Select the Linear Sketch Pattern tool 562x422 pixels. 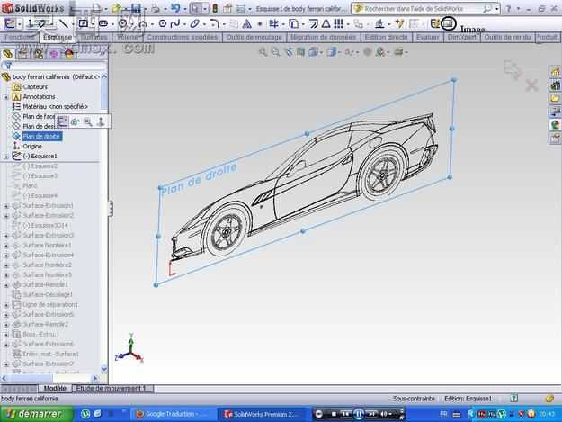pos(339,24)
